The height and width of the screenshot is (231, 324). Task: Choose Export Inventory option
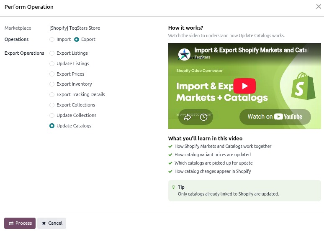(52, 84)
